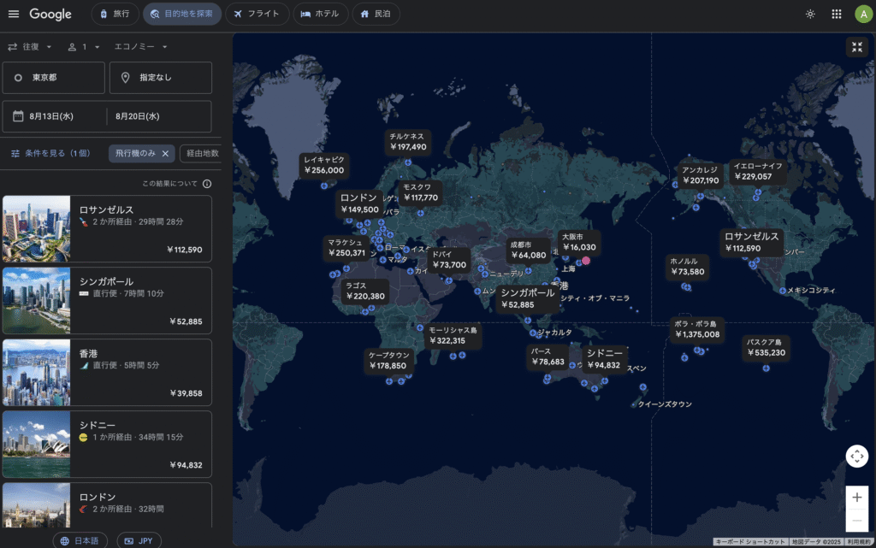Select パスクア島 ¥535,230 map label
The width and height of the screenshot is (876, 548).
click(766, 347)
